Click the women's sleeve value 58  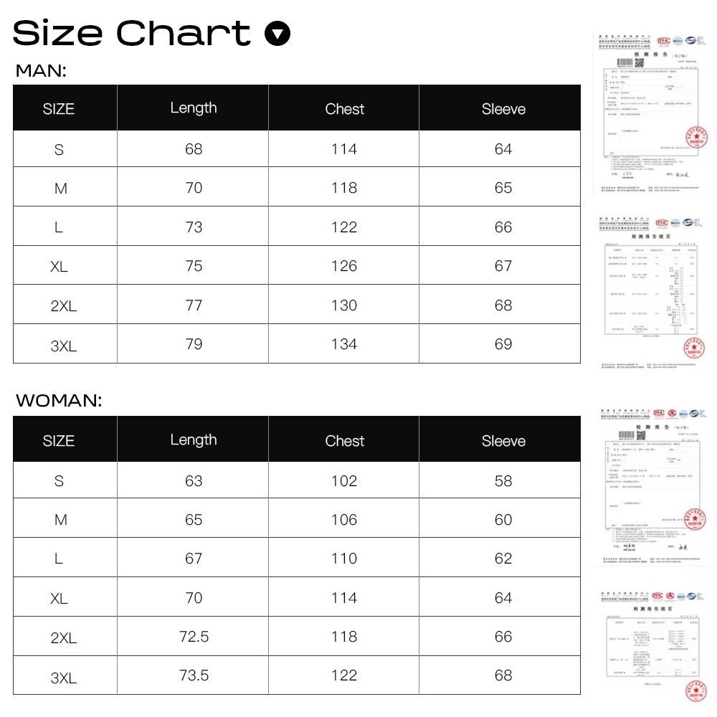tap(503, 481)
